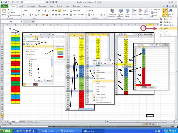Open the filter arrow on column A header
The image size is (178, 133).
coord(19,33)
